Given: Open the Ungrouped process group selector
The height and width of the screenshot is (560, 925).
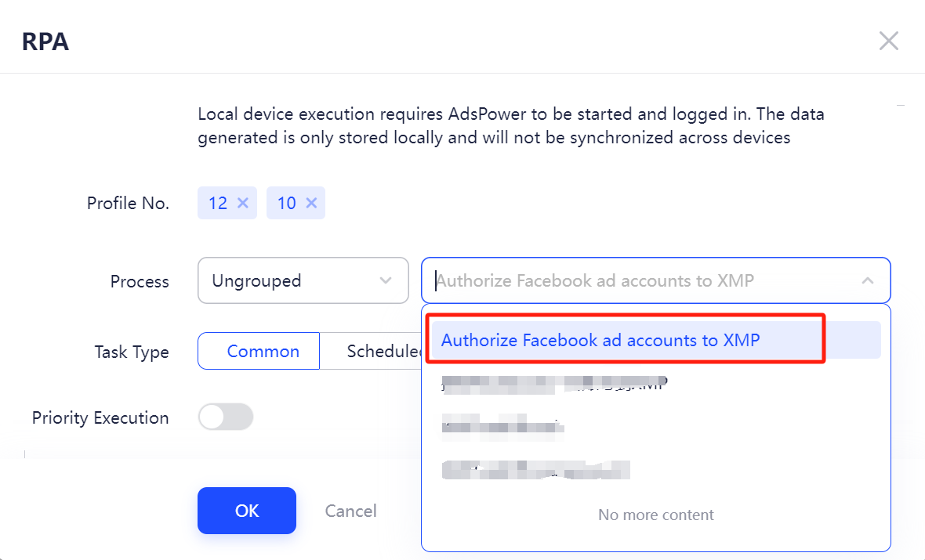Looking at the screenshot, I should [x=303, y=280].
